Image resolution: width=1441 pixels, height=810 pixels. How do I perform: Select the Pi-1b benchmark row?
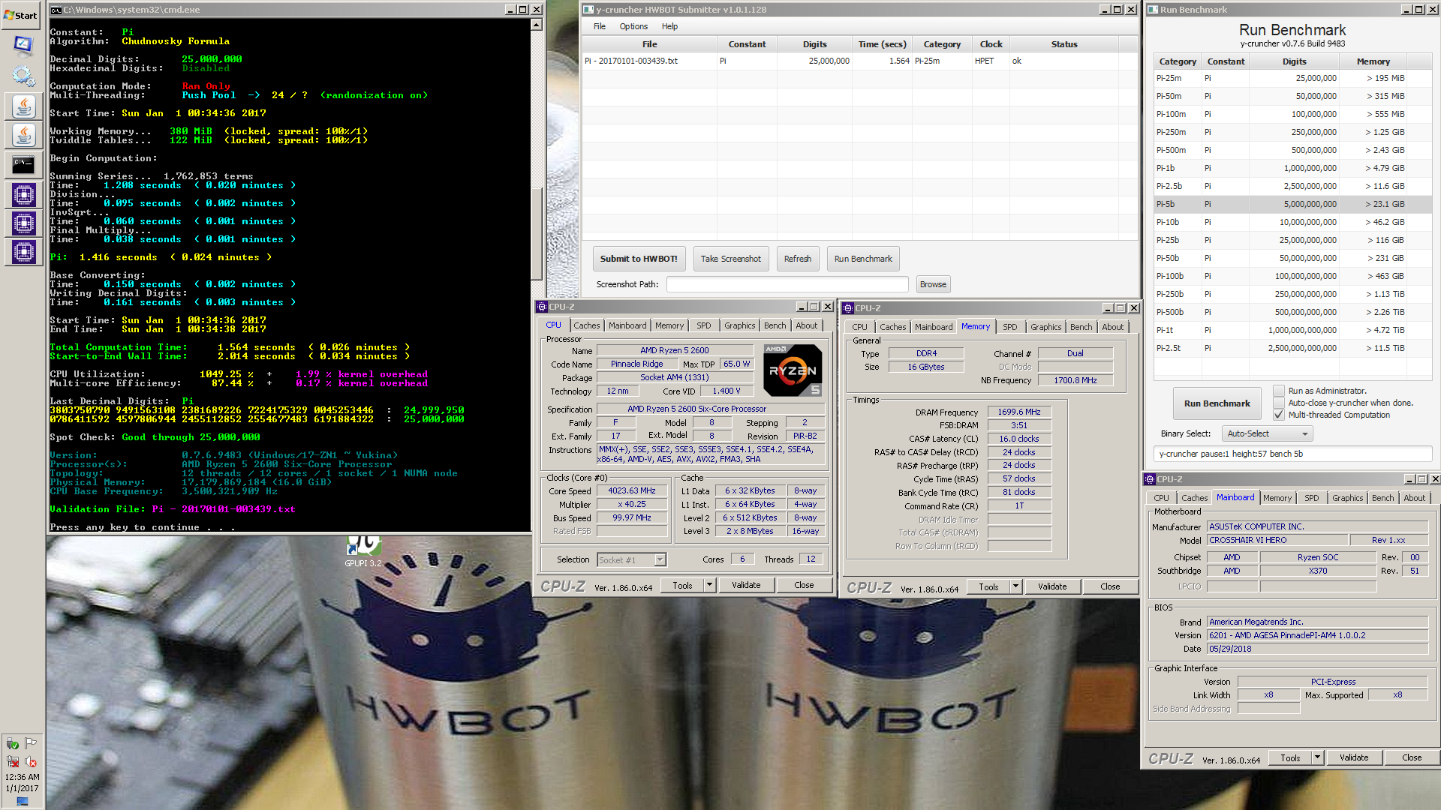coord(1292,168)
